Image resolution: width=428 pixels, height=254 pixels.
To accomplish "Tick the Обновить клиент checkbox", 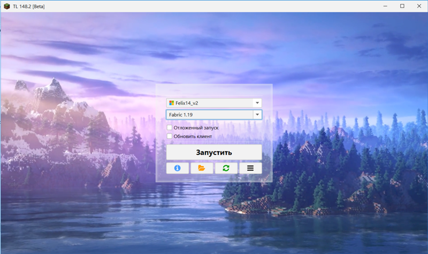I will [170, 136].
